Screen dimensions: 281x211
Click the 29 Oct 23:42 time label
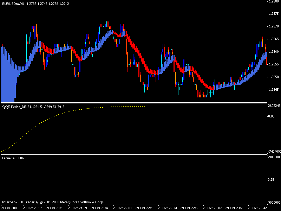257,208
